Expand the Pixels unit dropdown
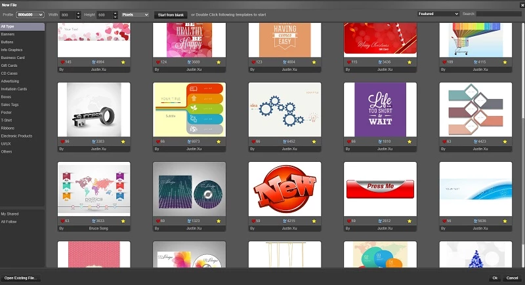The image size is (525, 285). [x=136, y=14]
